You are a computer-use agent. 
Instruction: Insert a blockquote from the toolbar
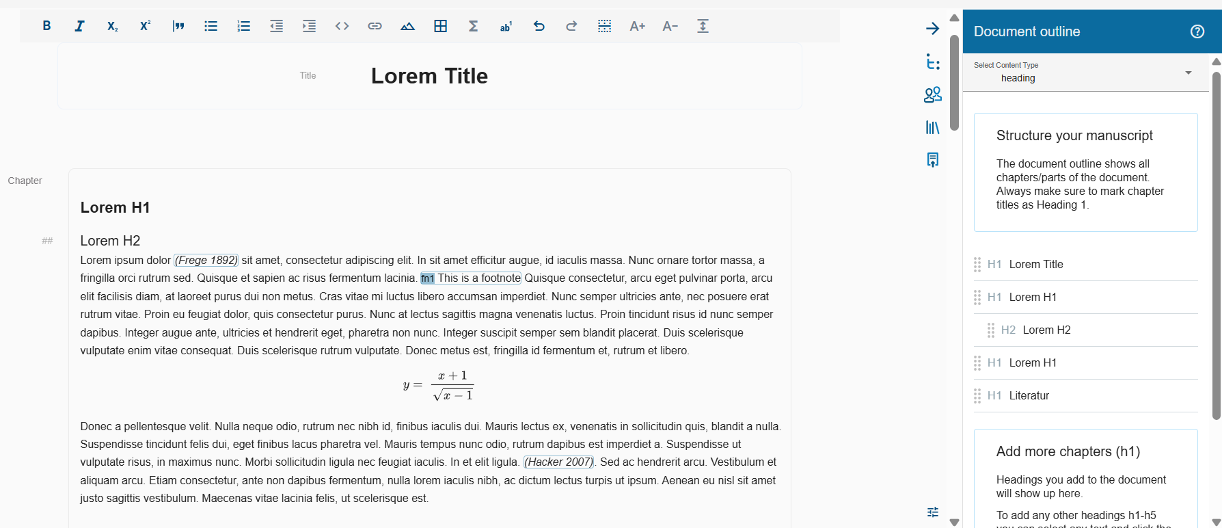coord(178,26)
